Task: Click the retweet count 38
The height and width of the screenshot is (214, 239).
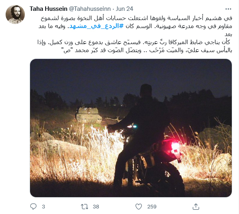Action: tap(96, 207)
